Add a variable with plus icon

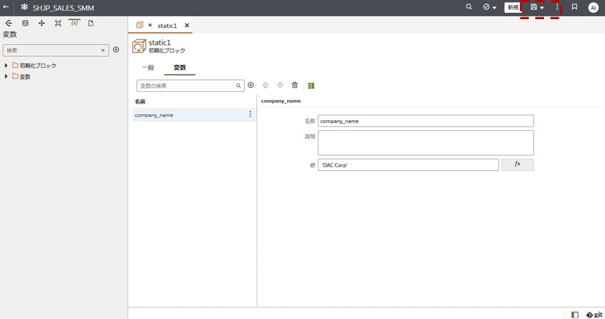pyautogui.click(x=251, y=85)
